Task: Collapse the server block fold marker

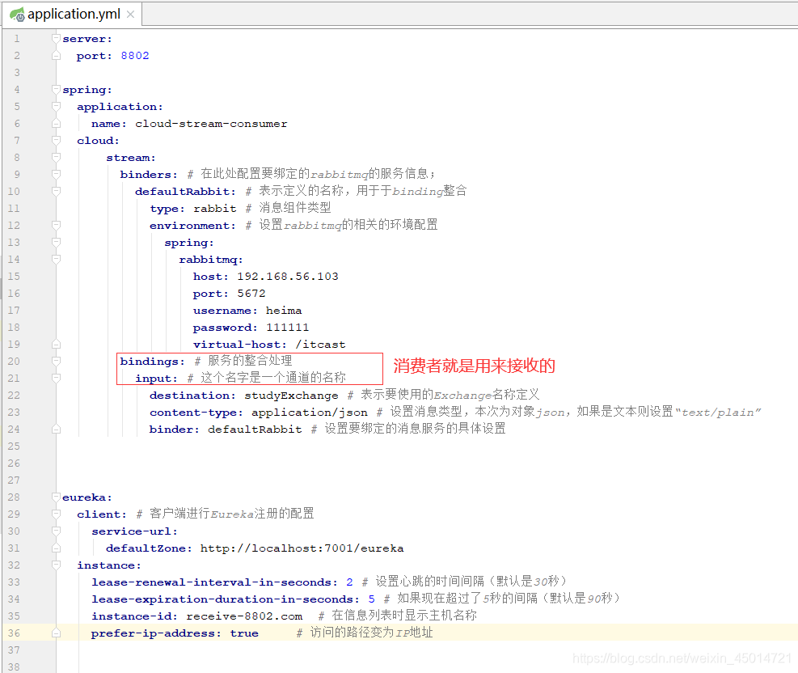Action: 56,39
